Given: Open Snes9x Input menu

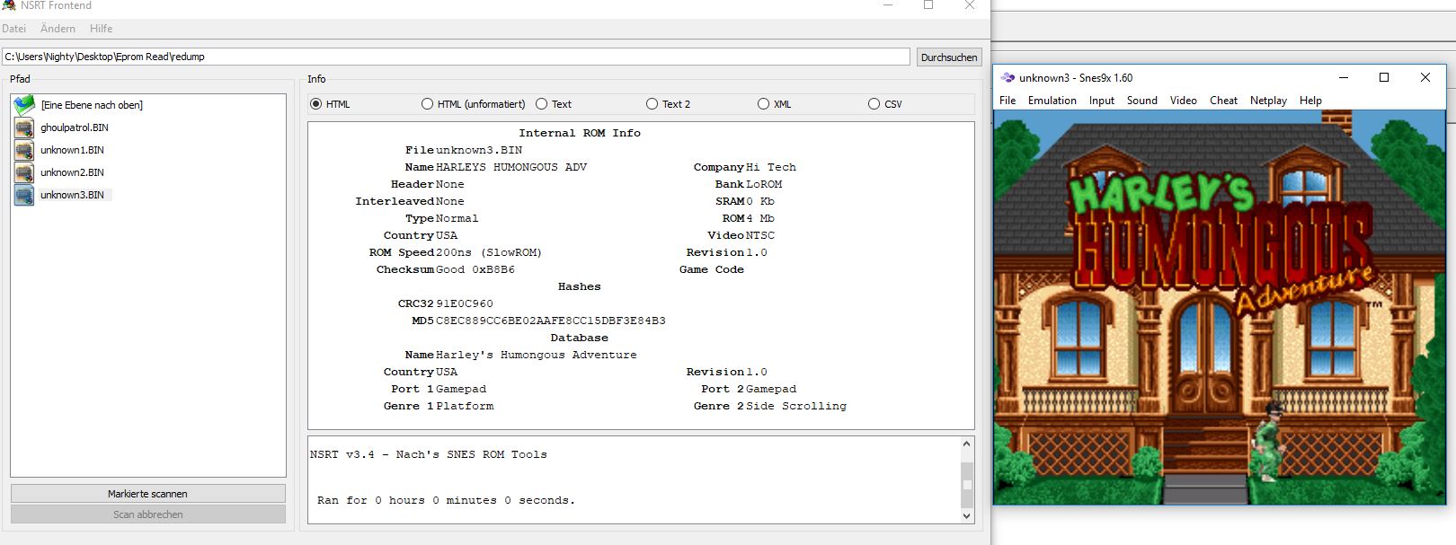Looking at the screenshot, I should (1102, 101).
